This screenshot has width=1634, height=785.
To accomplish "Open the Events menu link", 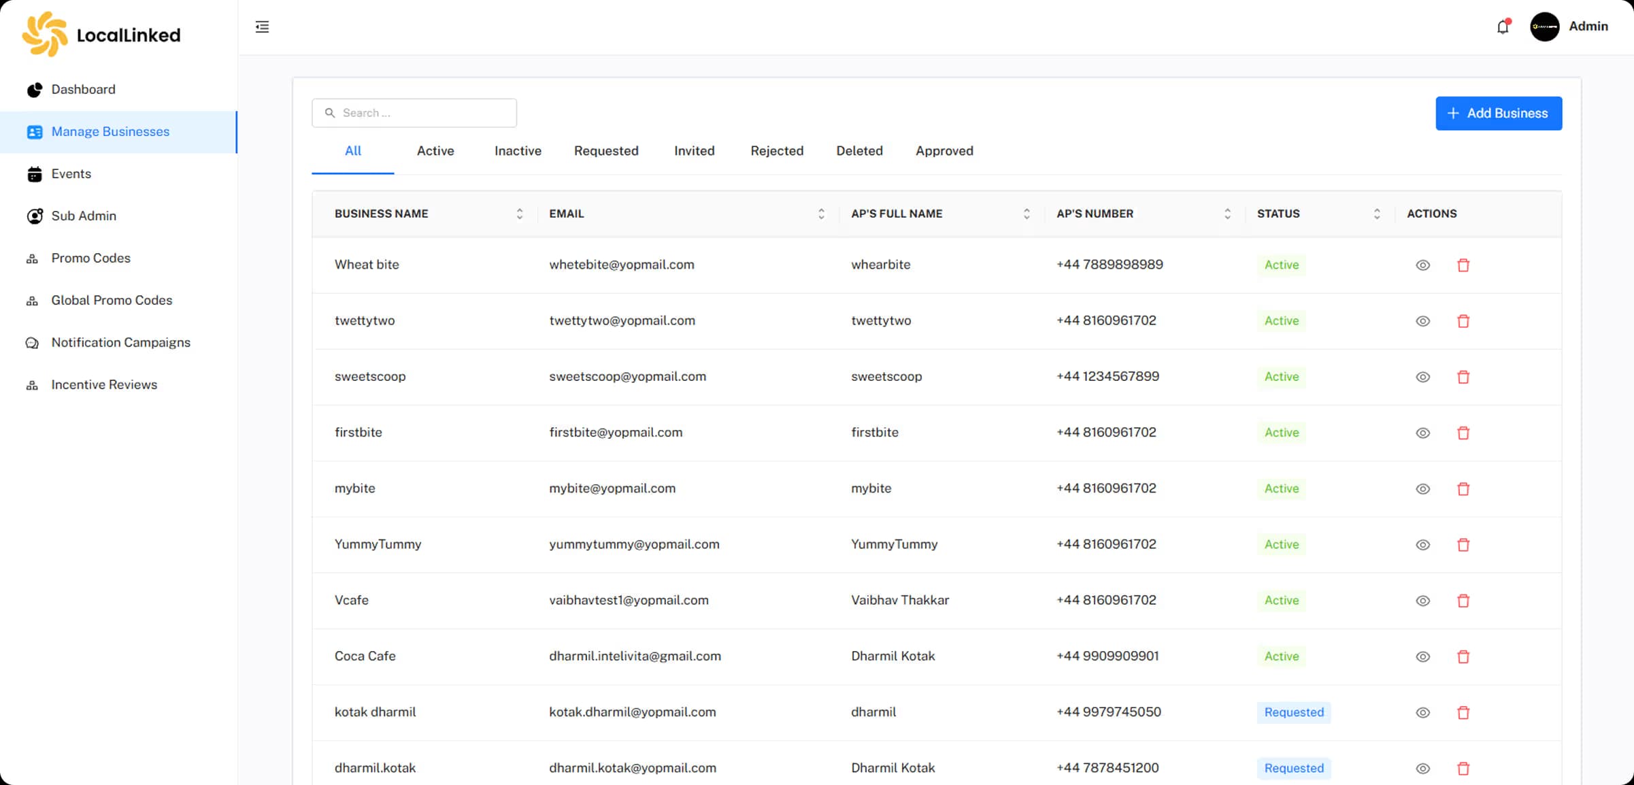I will (x=71, y=174).
